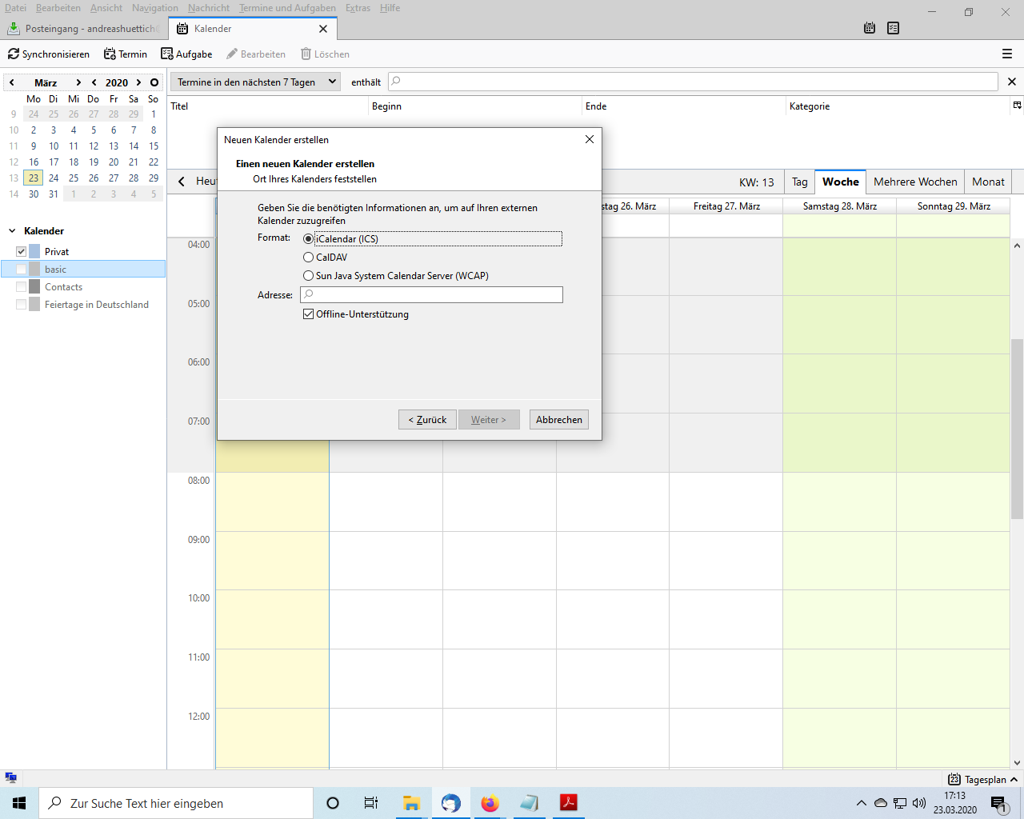This screenshot has width=1024, height=819.
Task: Click the Zurück button in the dialog
Action: click(427, 420)
